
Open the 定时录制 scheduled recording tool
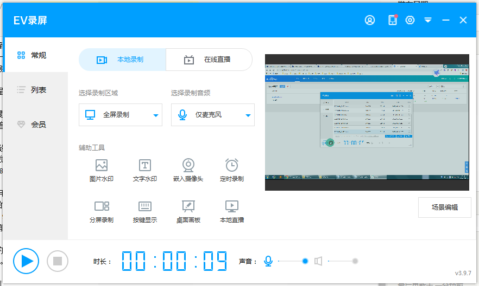(x=232, y=171)
